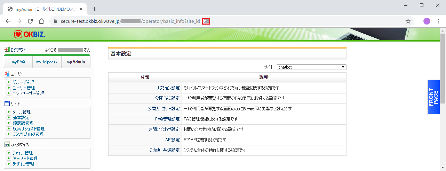Click arrow icon beside 検索サジェスト管理
Image resolution: width=446 pixels, height=171 pixels.
9,129
